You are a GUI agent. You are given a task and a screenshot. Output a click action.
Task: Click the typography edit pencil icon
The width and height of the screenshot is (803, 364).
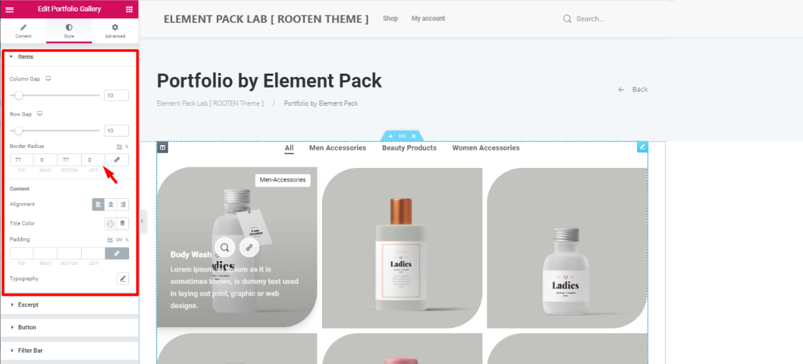123,278
